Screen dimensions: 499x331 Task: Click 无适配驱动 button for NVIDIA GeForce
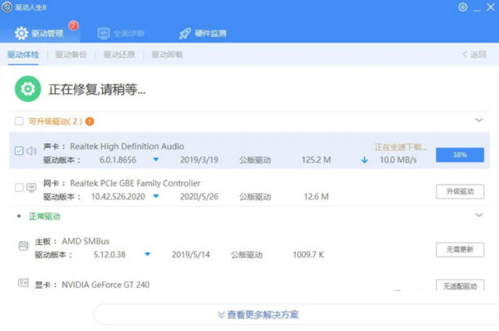click(x=460, y=285)
